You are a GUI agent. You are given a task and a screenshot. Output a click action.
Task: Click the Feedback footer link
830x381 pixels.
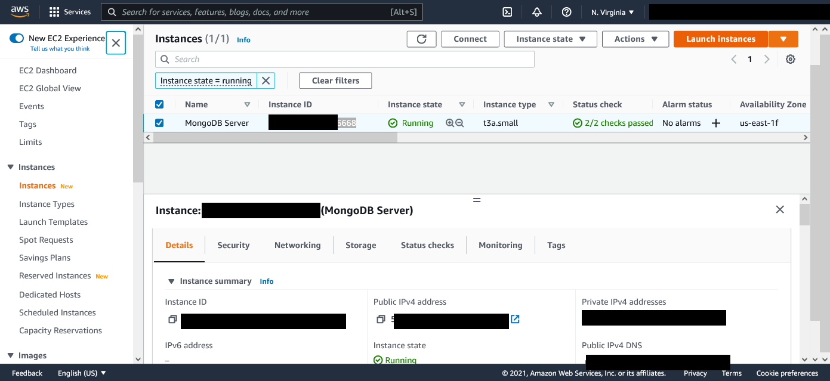point(27,373)
